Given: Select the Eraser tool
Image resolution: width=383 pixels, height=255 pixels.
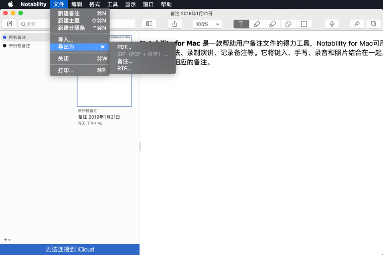Looking at the screenshot, I should (288, 24).
